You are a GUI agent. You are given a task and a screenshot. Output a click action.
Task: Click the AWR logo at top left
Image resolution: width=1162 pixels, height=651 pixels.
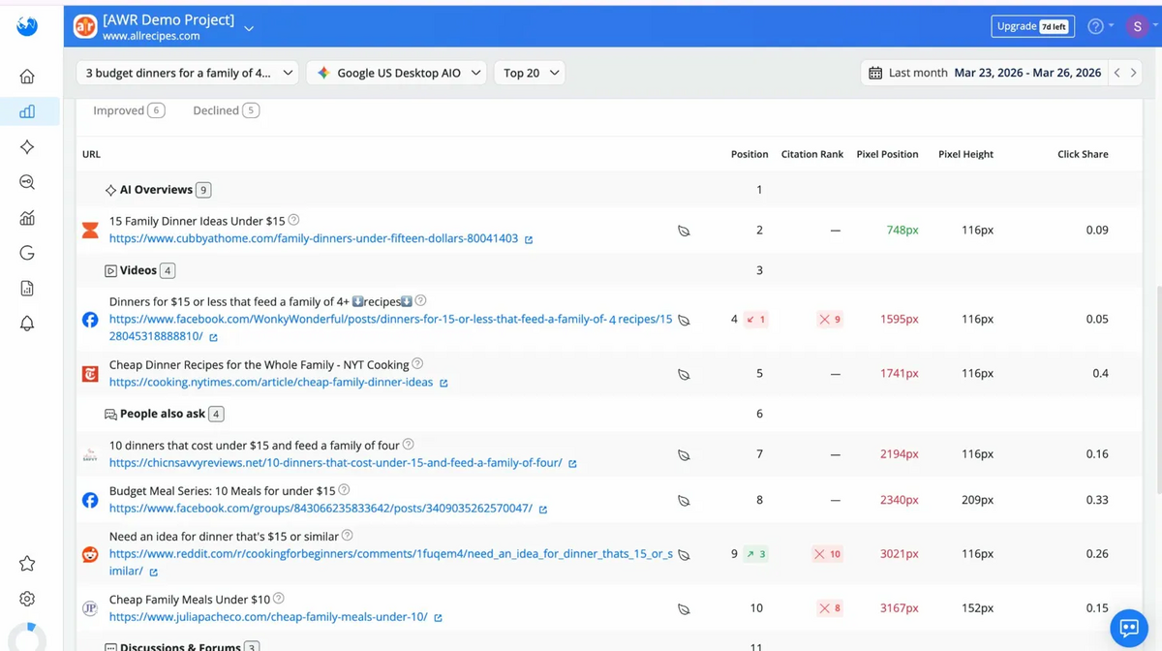point(27,26)
